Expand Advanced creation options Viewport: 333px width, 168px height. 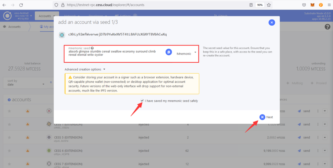click(85, 69)
